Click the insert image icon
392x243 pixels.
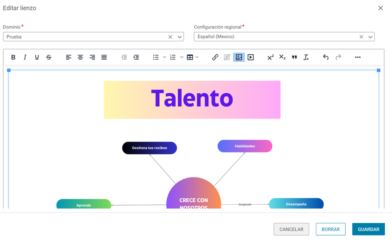click(x=239, y=57)
